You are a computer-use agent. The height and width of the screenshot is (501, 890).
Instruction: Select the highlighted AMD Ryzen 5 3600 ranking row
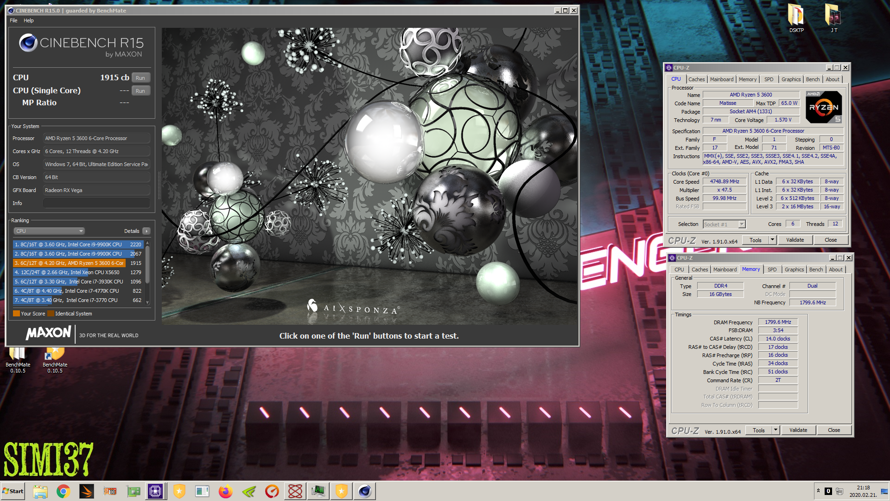coord(78,263)
